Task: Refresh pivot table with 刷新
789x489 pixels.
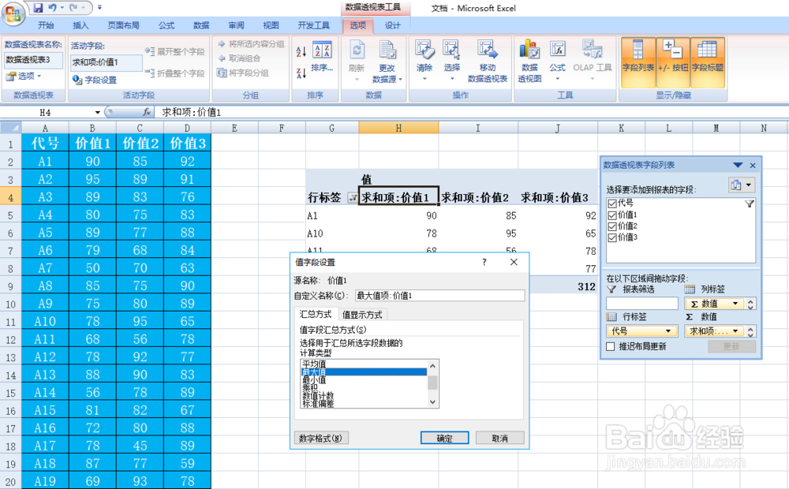Action: coord(357,61)
